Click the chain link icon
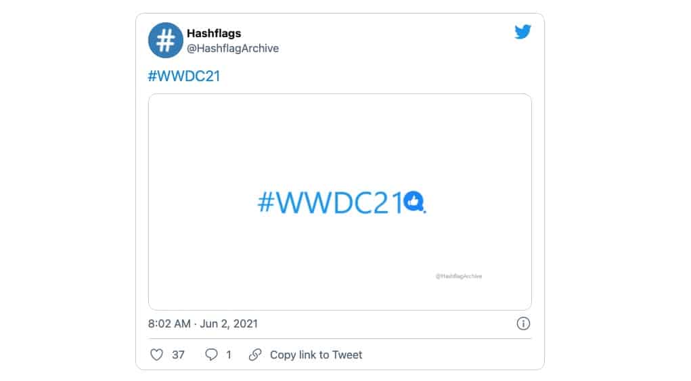 pos(255,355)
